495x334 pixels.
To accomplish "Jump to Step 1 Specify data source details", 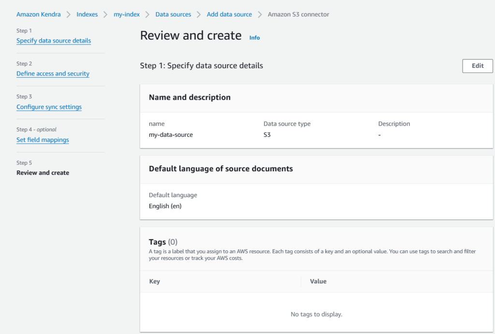I will (x=54, y=41).
